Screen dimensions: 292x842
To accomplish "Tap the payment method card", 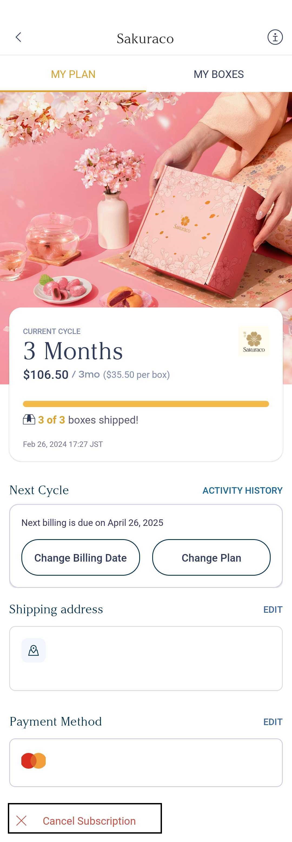I will 146,763.
